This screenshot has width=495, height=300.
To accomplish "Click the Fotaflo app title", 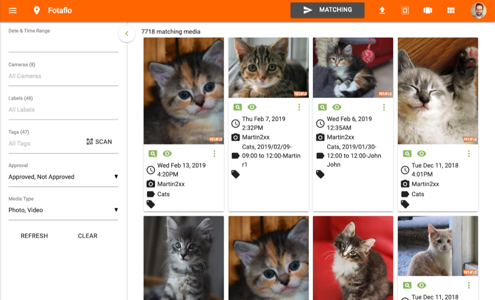I will [x=60, y=10].
